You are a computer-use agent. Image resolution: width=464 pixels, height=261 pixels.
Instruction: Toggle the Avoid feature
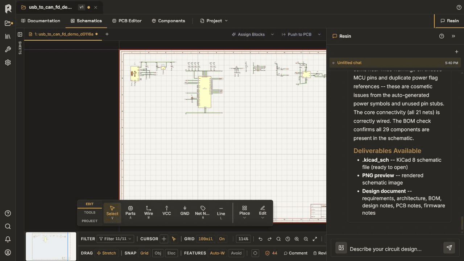pyautogui.click(x=236, y=253)
